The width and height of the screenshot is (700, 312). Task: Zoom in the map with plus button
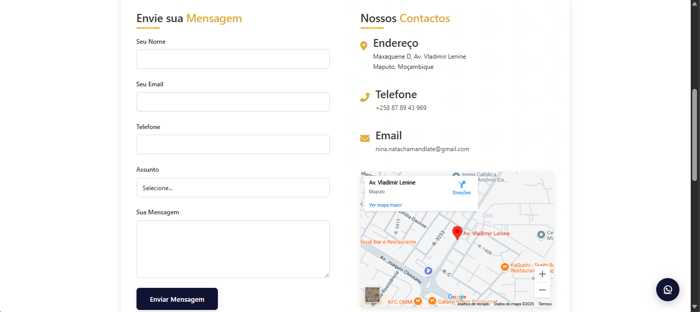[542, 274]
